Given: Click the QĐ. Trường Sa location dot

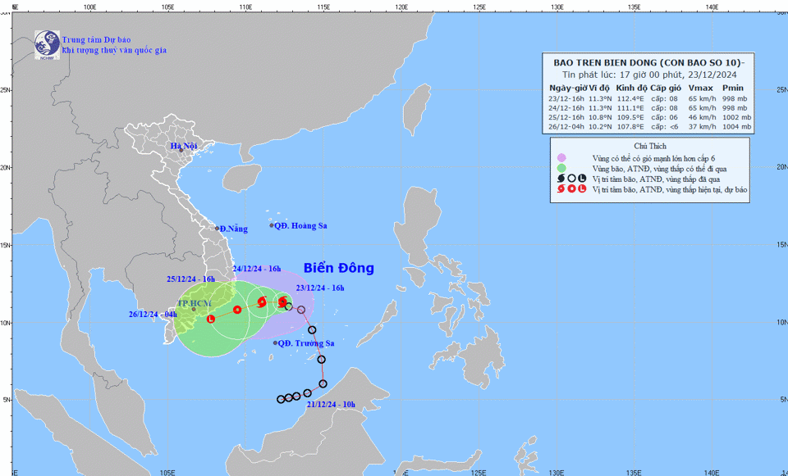Looking at the screenshot, I should pos(275,343).
